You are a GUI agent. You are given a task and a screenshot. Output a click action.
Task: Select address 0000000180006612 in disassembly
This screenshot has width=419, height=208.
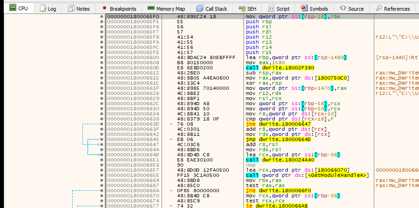(x=133, y=73)
